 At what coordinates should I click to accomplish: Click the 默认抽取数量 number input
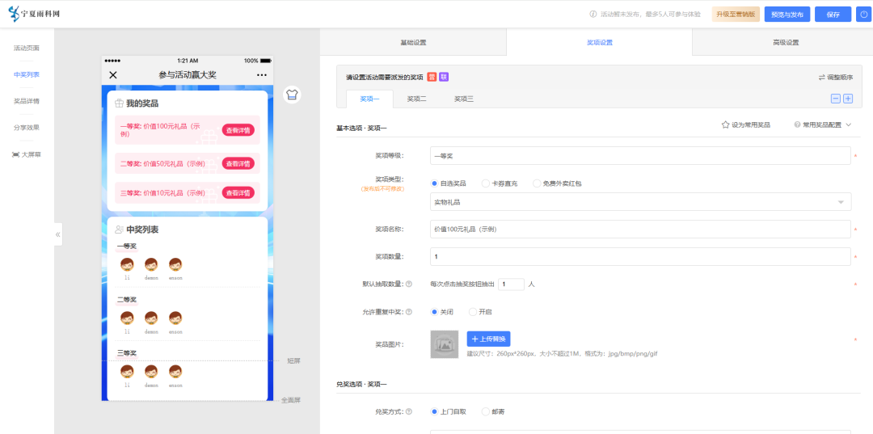tap(511, 284)
